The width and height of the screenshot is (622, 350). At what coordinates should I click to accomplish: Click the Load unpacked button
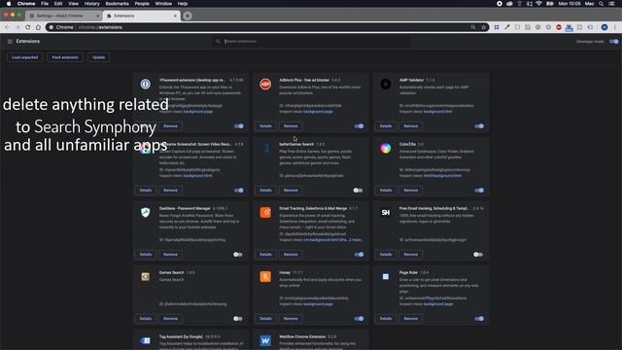pyautogui.click(x=24, y=57)
